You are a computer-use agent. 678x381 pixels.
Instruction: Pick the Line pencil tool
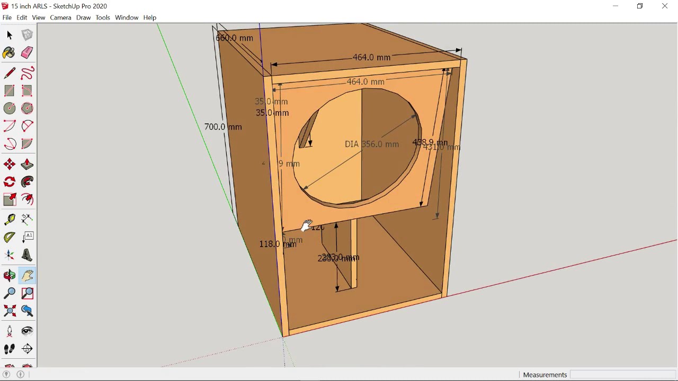[x=10, y=73]
